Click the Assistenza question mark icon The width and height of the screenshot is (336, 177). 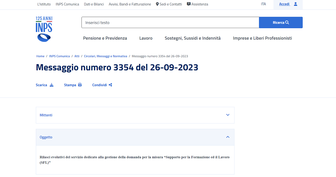[x=189, y=4]
